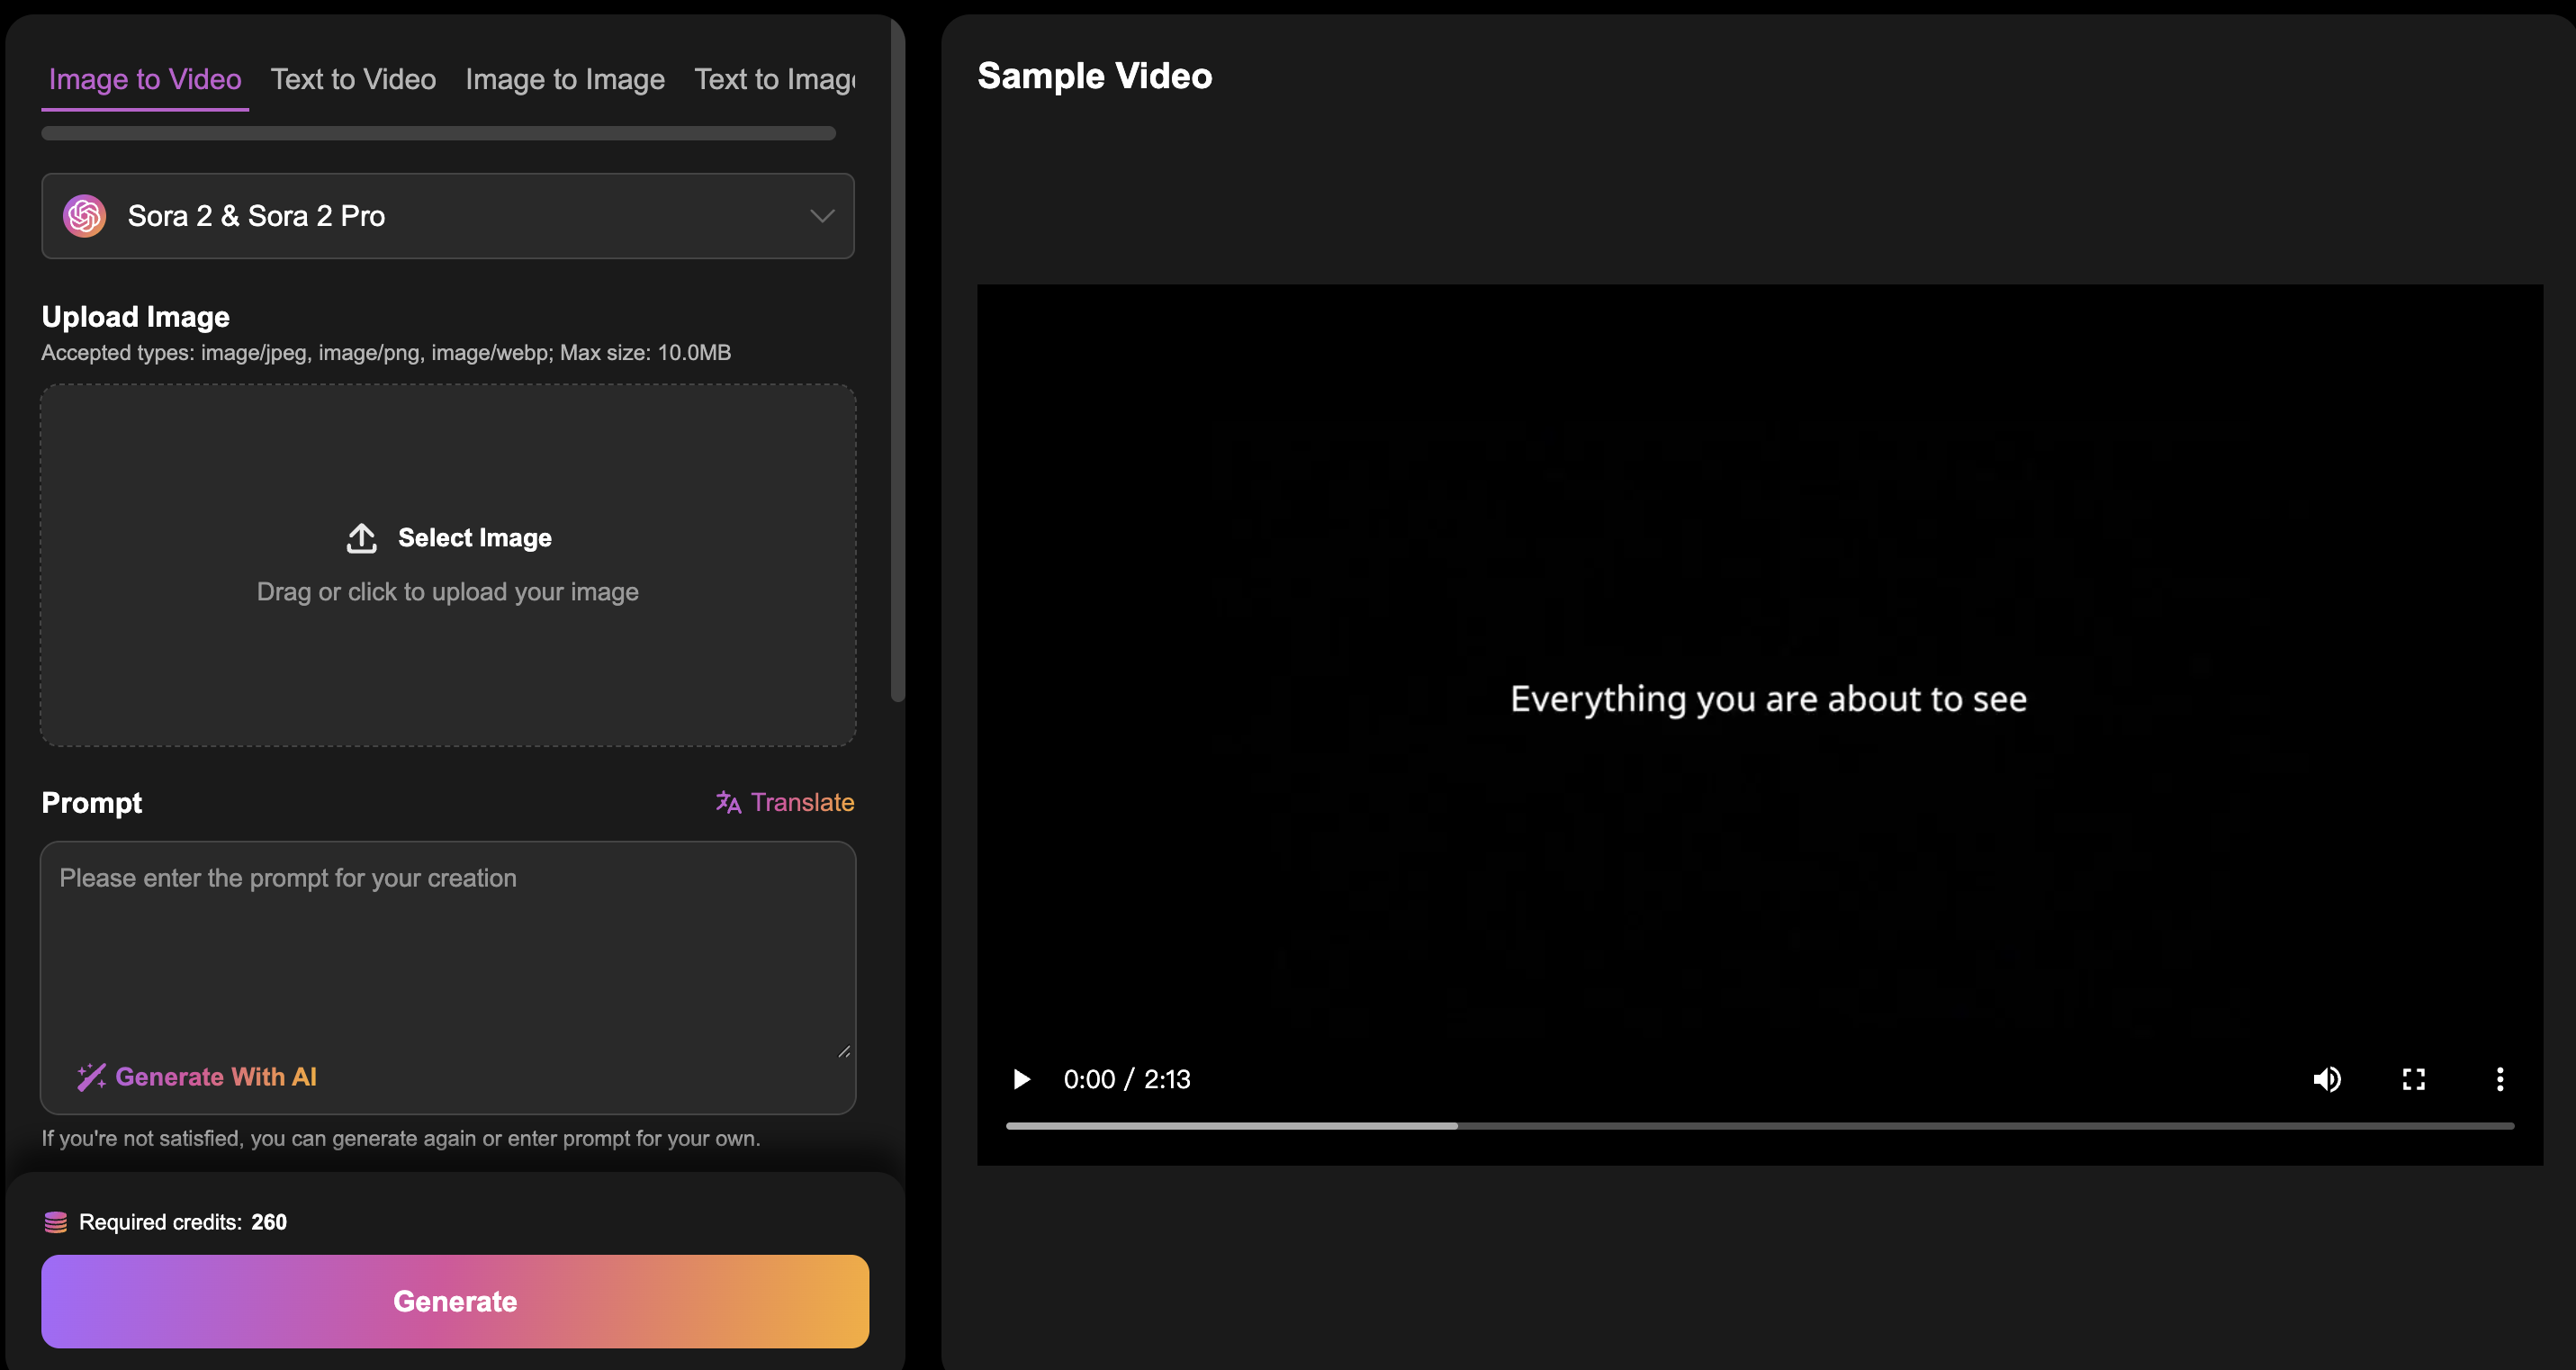Image resolution: width=2576 pixels, height=1370 pixels.
Task: Open video more options three-dot menu
Action: pyautogui.click(x=2499, y=1079)
